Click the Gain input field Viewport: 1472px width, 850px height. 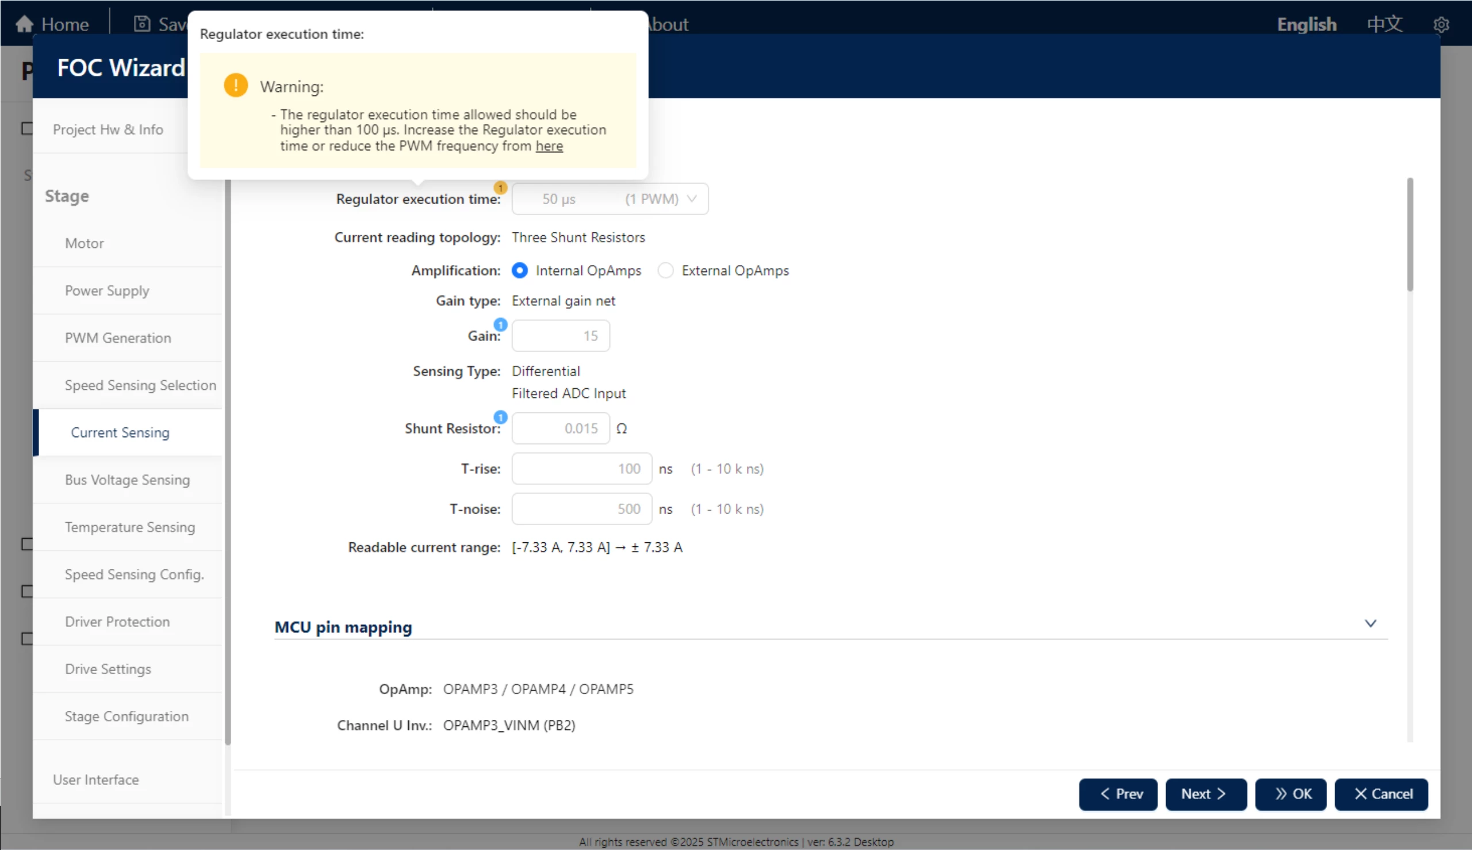pyautogui.click(x=560, y=336)
